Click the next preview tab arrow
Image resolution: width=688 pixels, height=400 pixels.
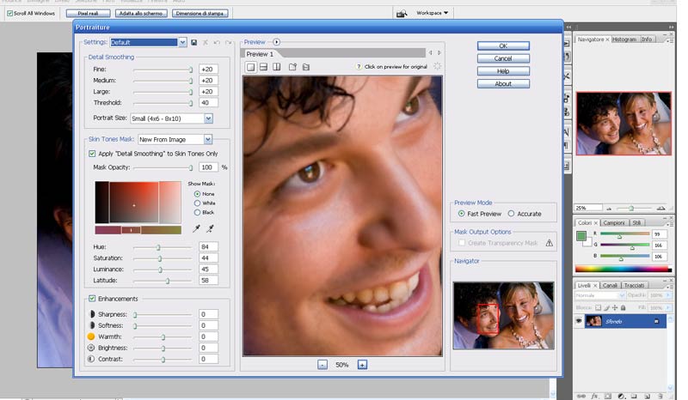pos(439,53)
